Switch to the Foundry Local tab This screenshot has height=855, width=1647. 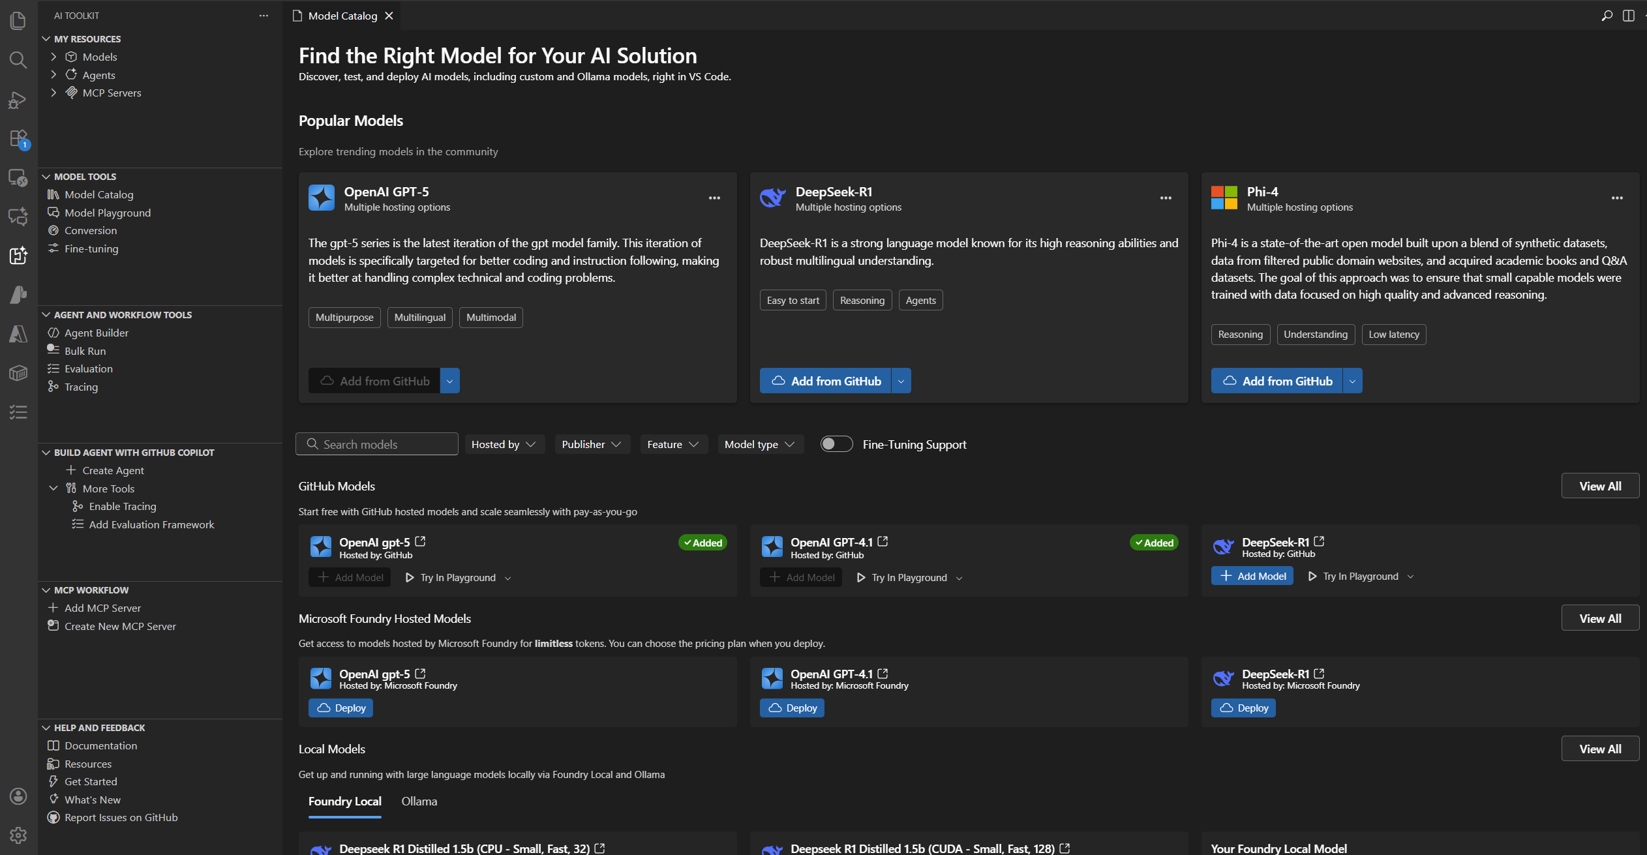point(344,801)
